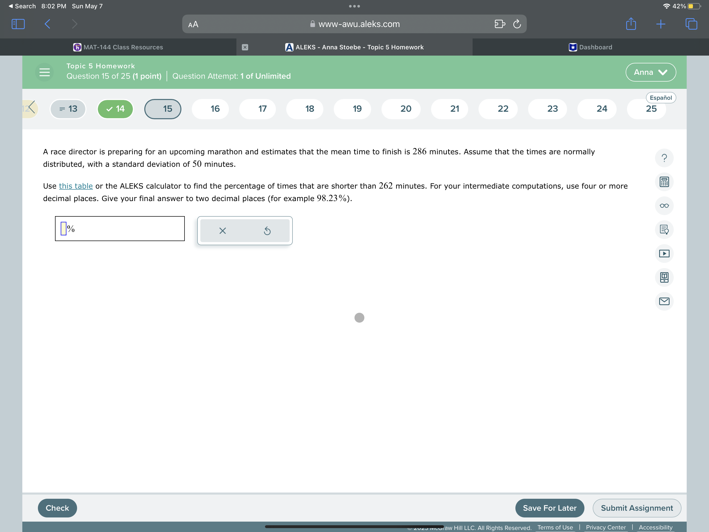709x532 pixels.
Task: Open the ALEKS calculator tool
Action: (664, 182)
